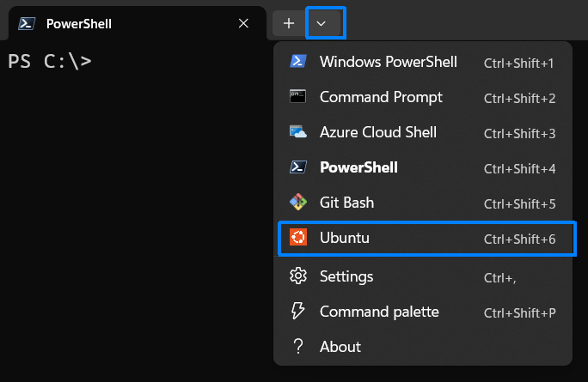Open the Windows PowerShell profile
Image resolution: width=588 pixels, height=382 pixels.
click(x=423, y=62)
